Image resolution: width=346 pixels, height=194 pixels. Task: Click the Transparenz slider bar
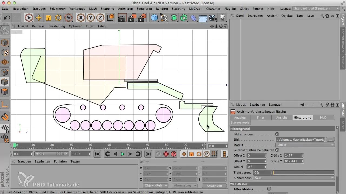tap(304, 172)
